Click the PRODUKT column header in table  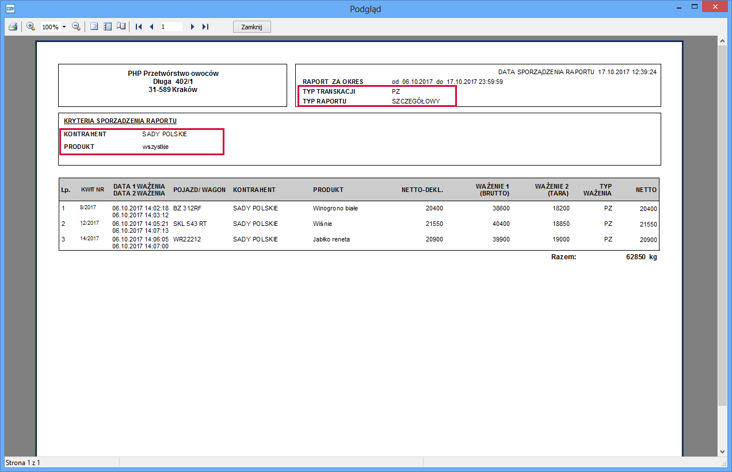(328, 190)
